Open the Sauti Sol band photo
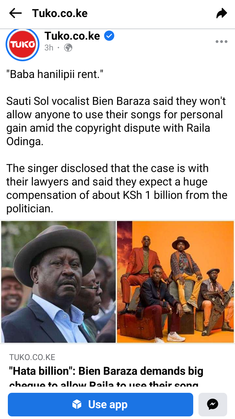 (175, 282)
